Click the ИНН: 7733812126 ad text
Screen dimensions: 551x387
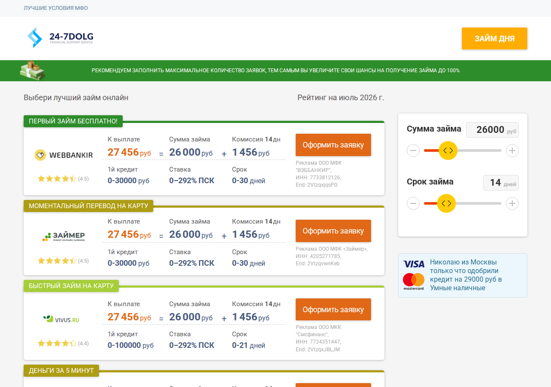[x=318, y=178]
